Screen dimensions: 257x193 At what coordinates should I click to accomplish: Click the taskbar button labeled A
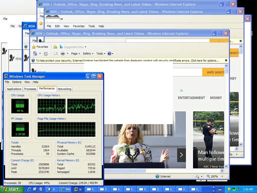[x=52, y=189]
